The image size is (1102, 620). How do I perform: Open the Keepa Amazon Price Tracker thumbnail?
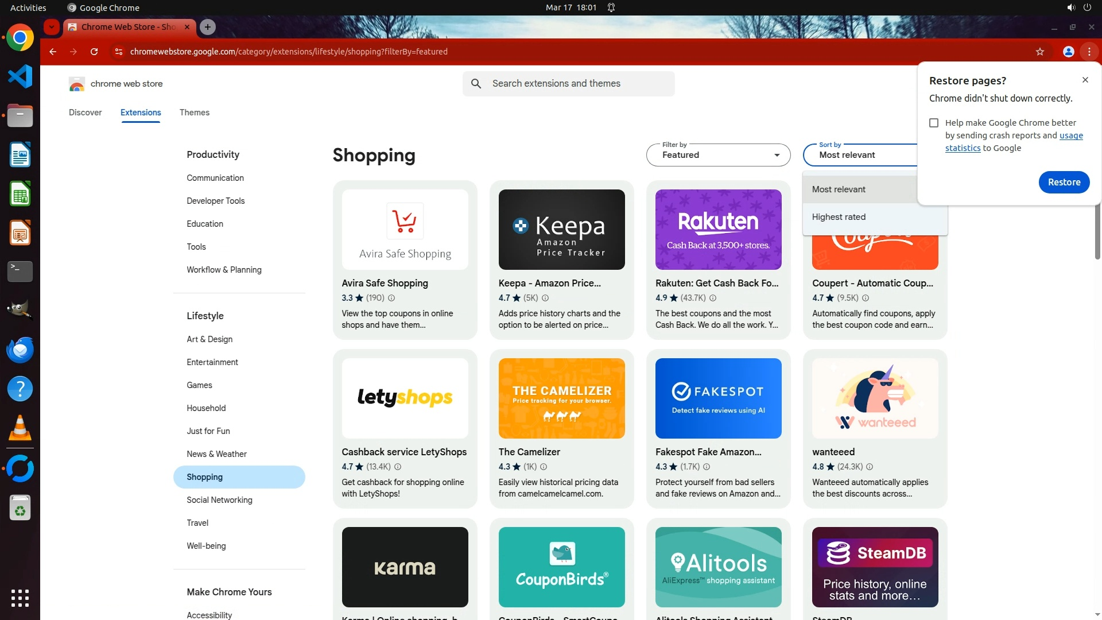pyautogui.click(x=561, y=230)
